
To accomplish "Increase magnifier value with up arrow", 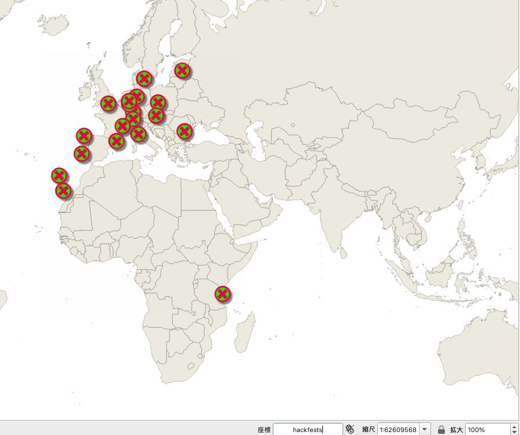I will coord(514,427).
